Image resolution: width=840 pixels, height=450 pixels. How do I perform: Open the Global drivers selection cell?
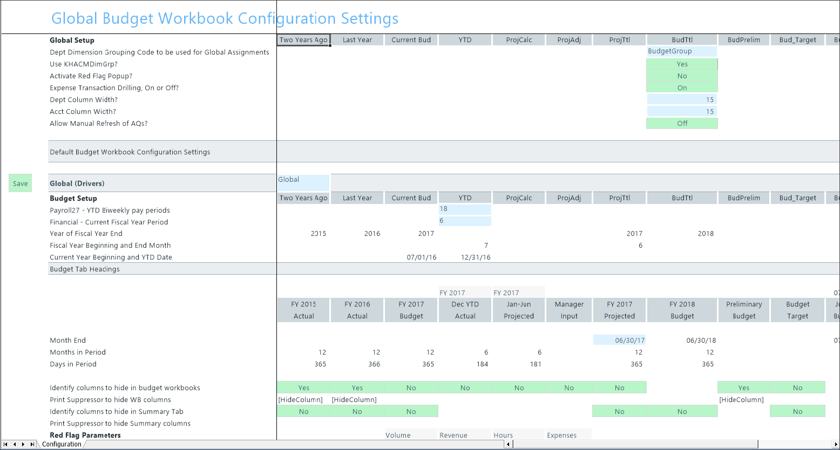[303, 183]
